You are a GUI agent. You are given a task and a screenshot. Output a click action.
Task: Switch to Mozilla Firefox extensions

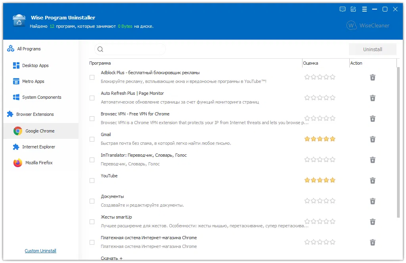pyautogui.click(x=39, y=163)
